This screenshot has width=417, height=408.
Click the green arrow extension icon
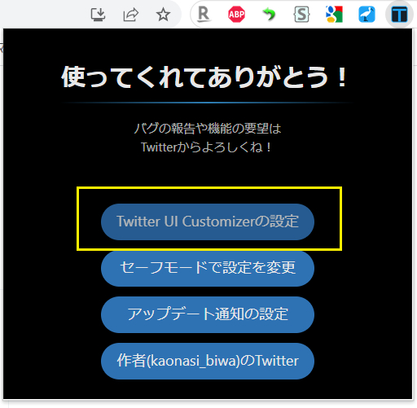269,14
